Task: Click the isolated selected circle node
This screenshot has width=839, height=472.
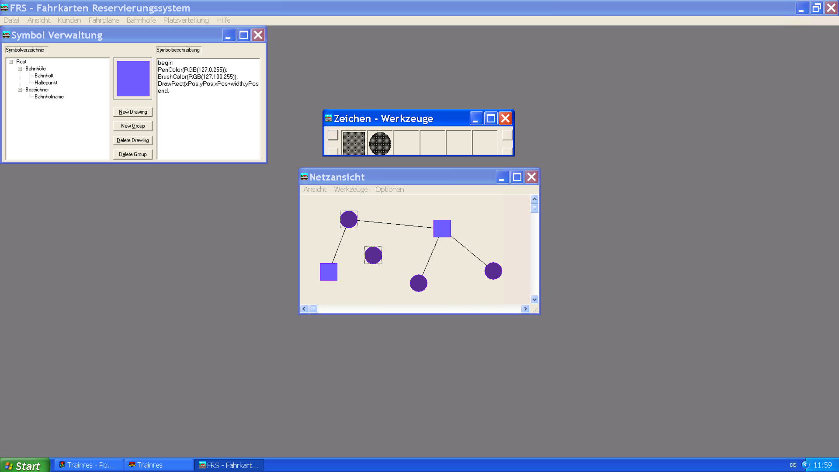Action: (x=373, y=255)
